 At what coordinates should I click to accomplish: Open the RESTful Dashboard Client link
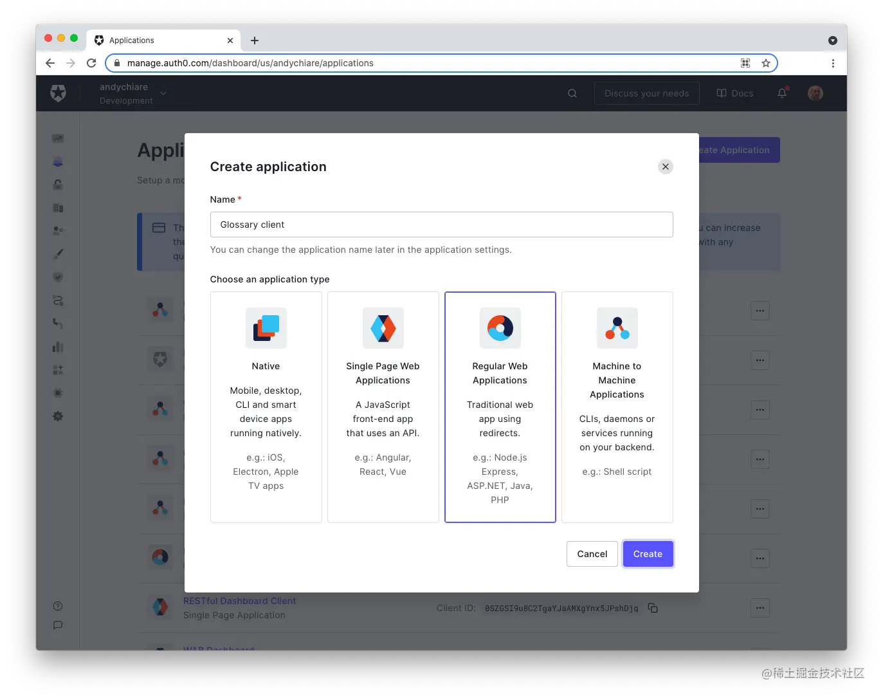[239, 600]
